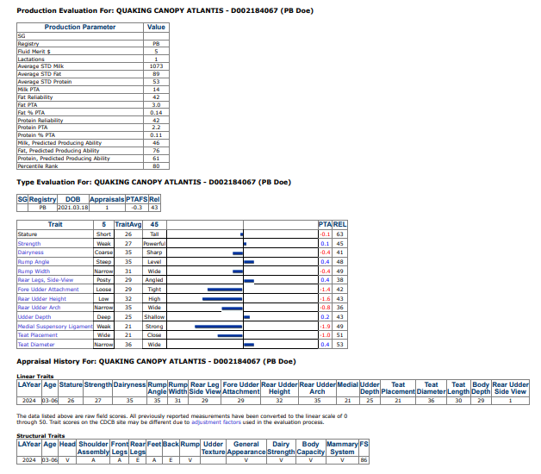Select the Average STD Fat row label
The height and width of the screenshot is (474, 541).
[40, 74]
